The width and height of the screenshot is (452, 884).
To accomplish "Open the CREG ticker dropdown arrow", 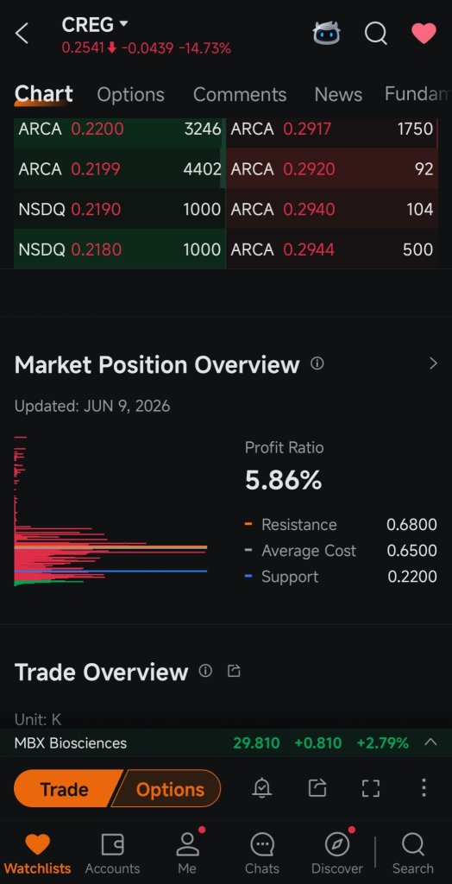I will [124, 24].
